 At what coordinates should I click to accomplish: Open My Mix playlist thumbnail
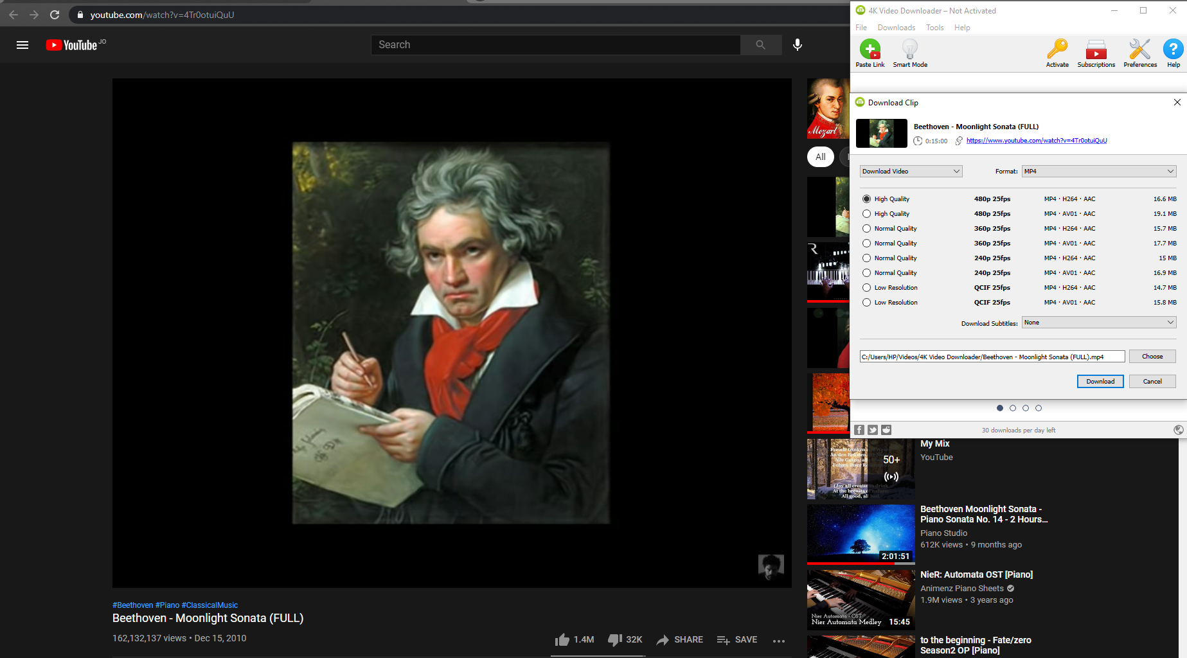(x=861, y=469)
